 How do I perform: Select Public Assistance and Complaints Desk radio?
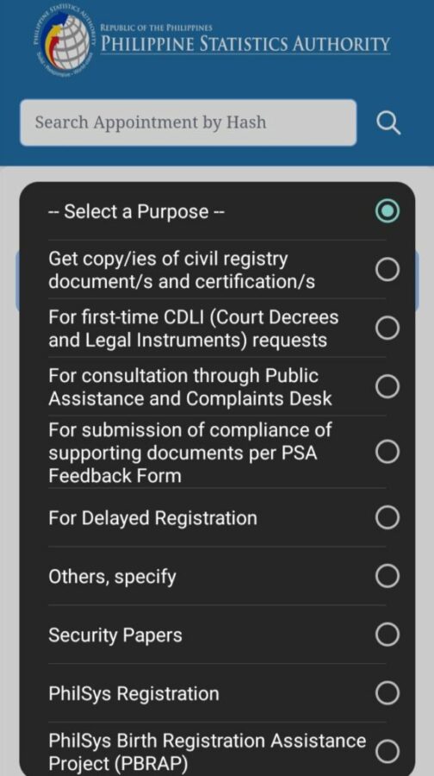click(387, 386)
